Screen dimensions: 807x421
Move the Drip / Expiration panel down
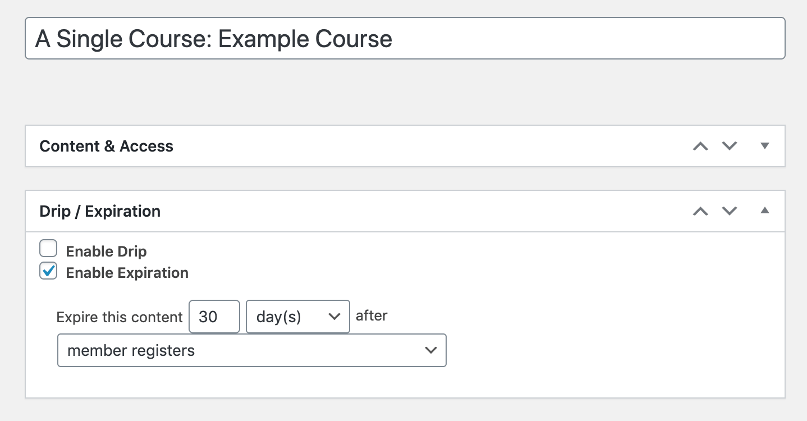click(x=729, y=211)
